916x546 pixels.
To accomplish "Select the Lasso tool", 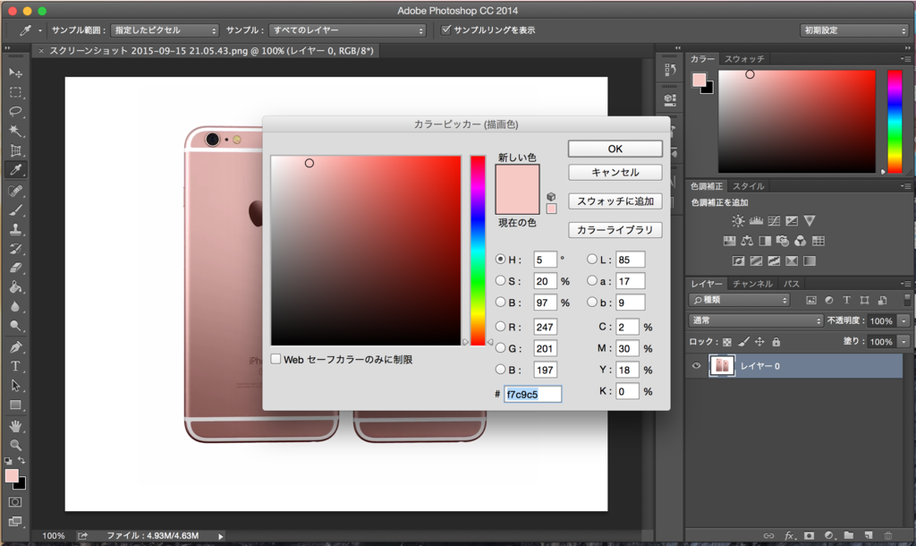I will 16,112.
